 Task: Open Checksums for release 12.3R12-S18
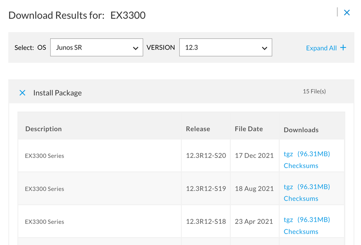click(301, 231)
